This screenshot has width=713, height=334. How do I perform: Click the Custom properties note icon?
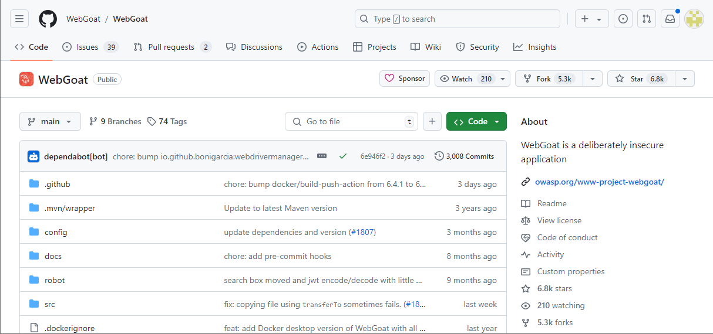pyautogui.click(x=526, y=271)
